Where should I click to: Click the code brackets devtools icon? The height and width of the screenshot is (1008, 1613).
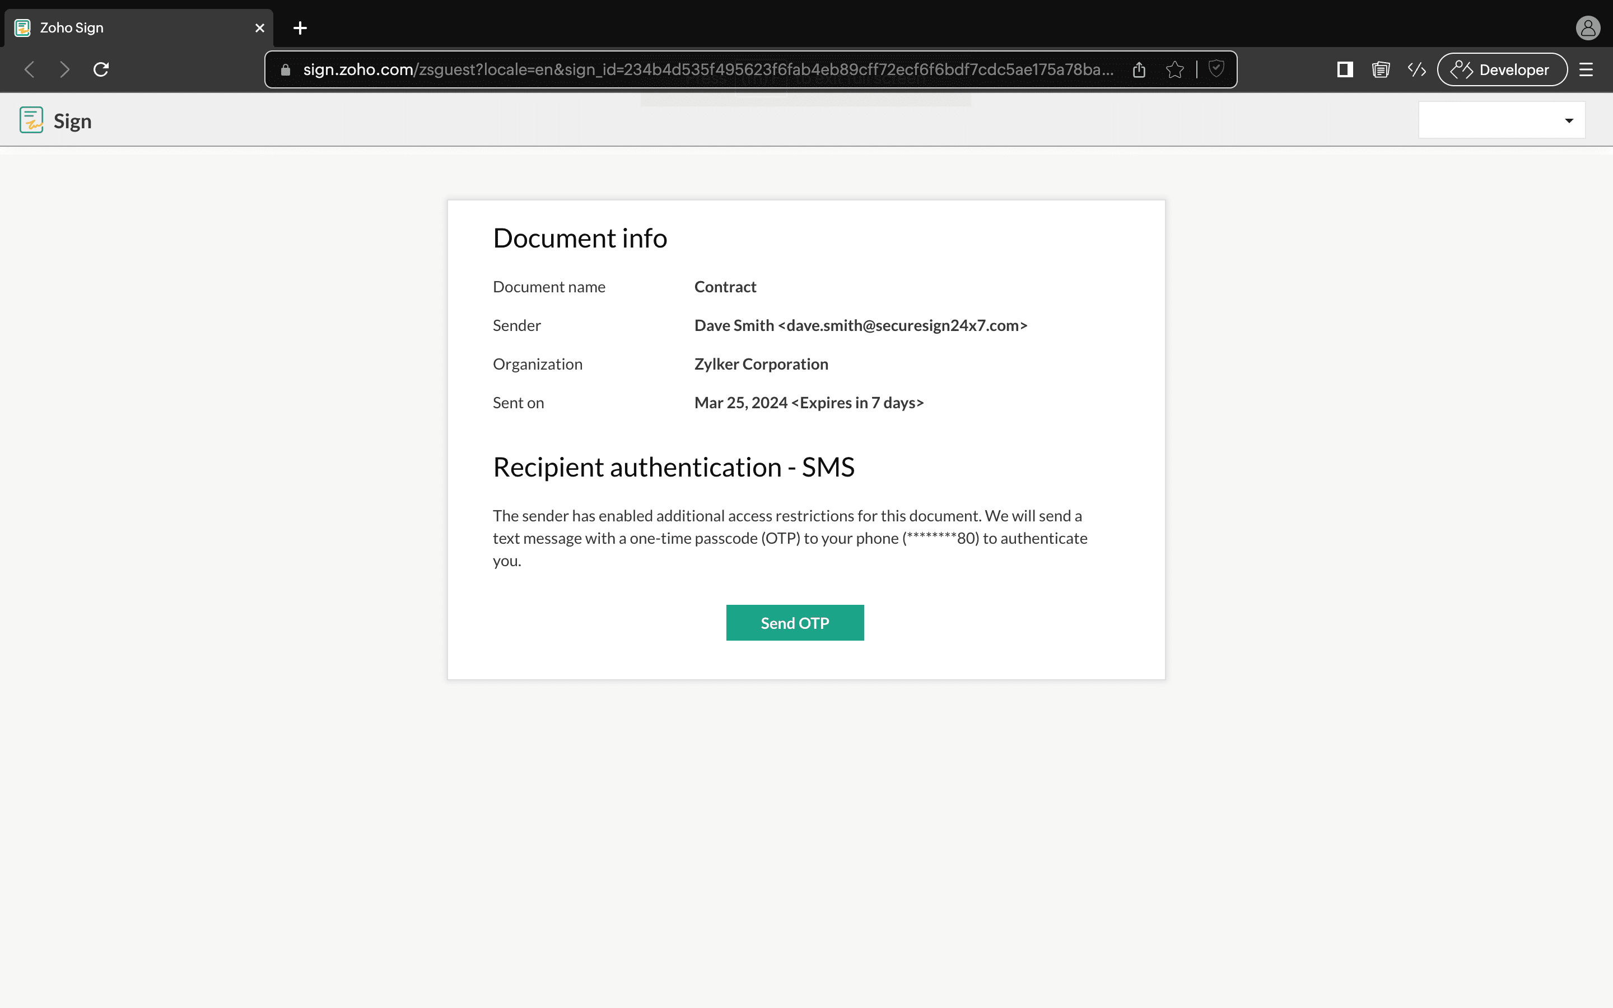[x=1417, y=69]
